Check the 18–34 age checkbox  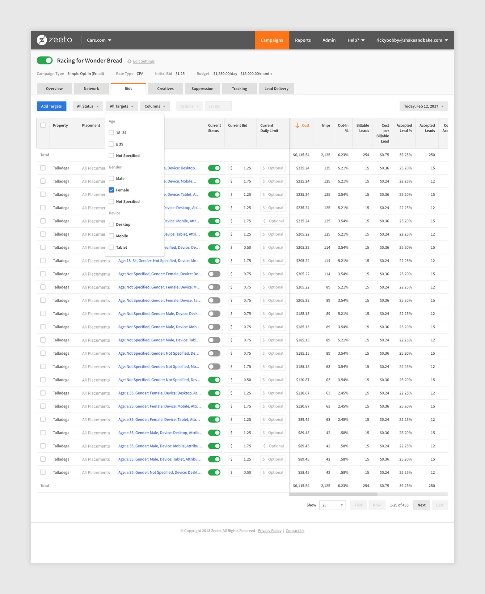click(x=112, y=133)
